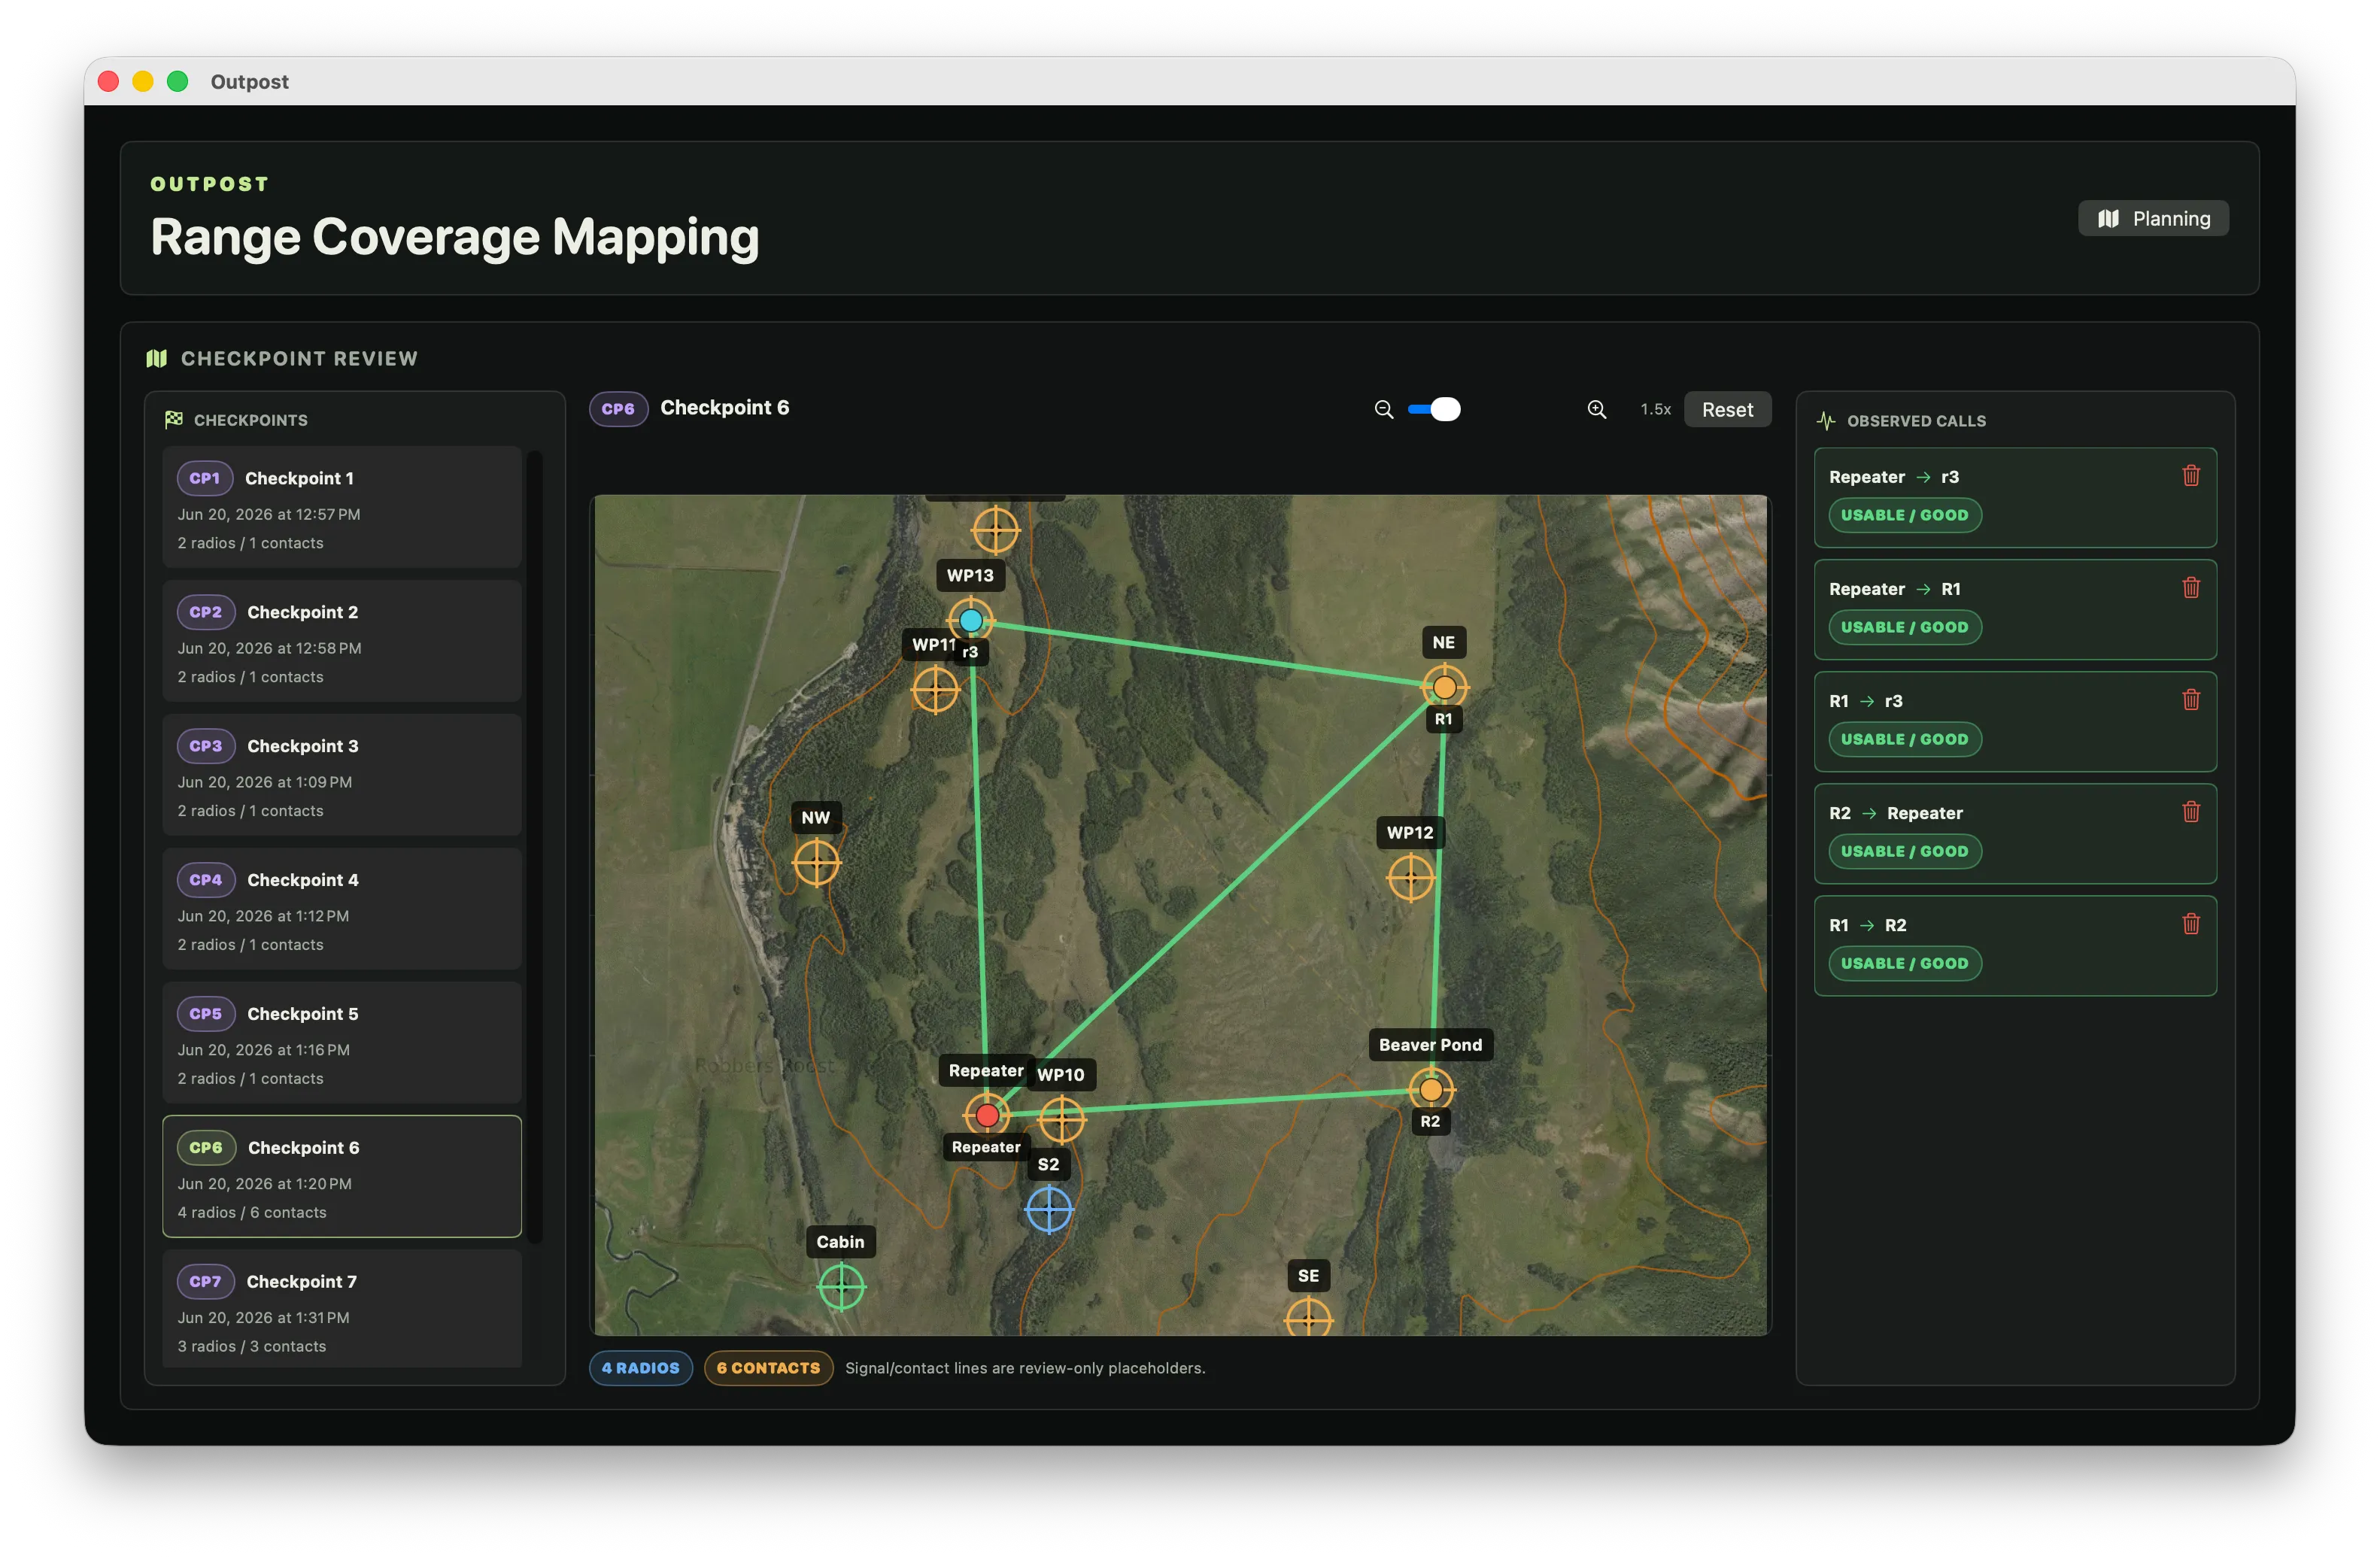Image resolution: width=2380 pixels, height=1557 pixels.
Task: Select Checkpoint 3 card
Action: tap(342, 776)
